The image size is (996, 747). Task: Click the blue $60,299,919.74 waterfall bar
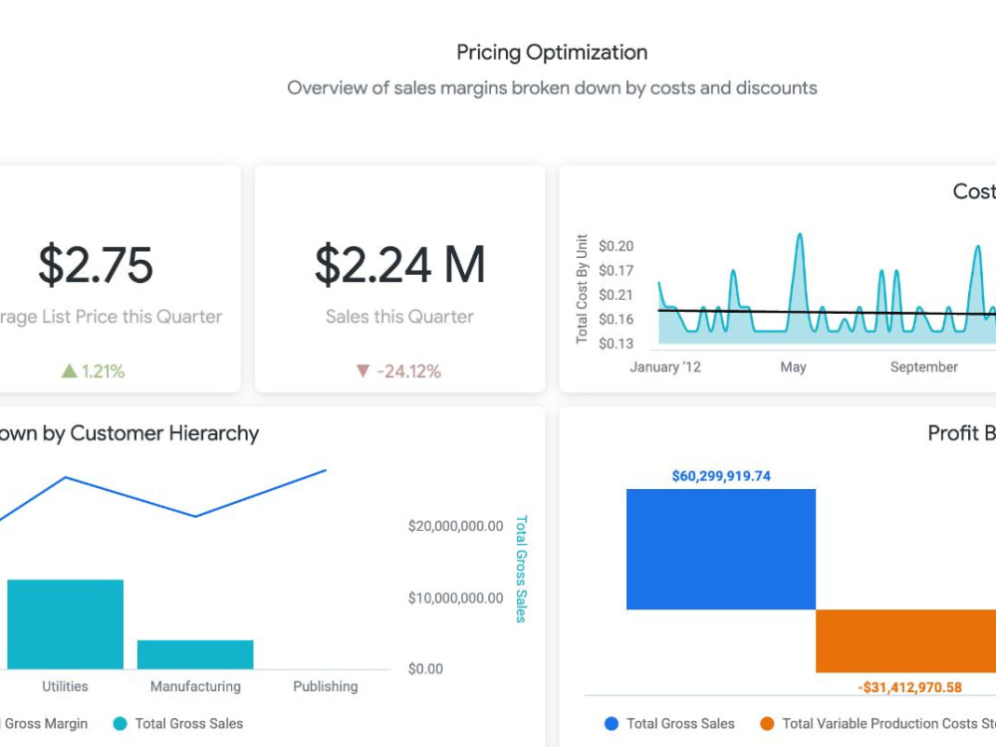pyautogui.click(x=721, y=550)
